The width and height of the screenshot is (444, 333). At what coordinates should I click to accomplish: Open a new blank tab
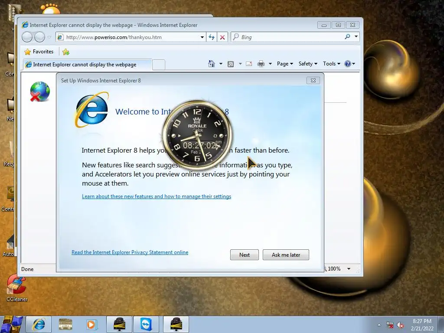coord(159,65)
